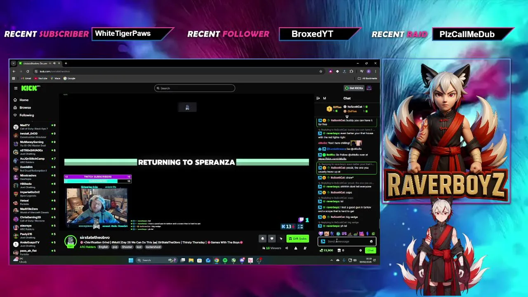Image resolution: width=528 pixels, height=297 pixels.
Task: Click the Get KICKs button
Action: point(354,88)
